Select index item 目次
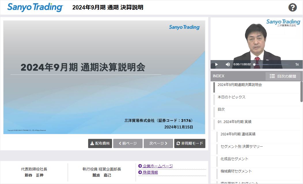The height and width of the screenshot is (184, 303). 255,112
